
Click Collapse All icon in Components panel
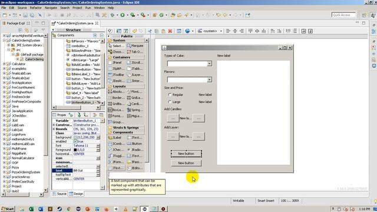[x=102, y=35]
